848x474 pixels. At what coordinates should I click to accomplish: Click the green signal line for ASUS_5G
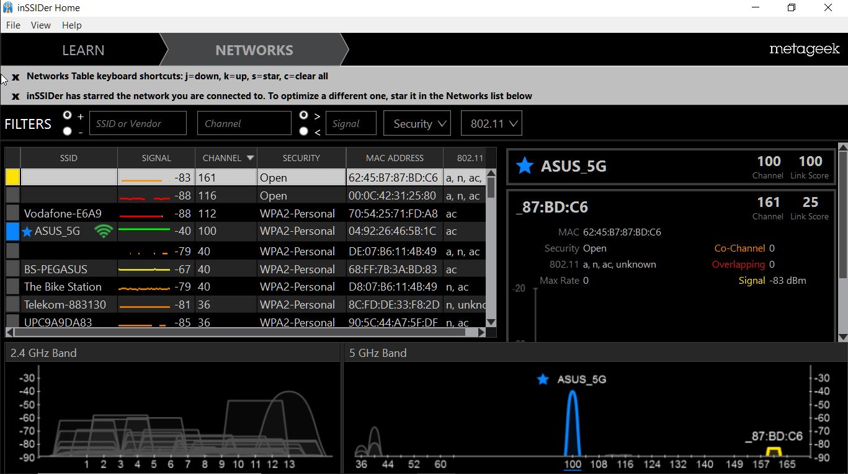pos(144,229)
